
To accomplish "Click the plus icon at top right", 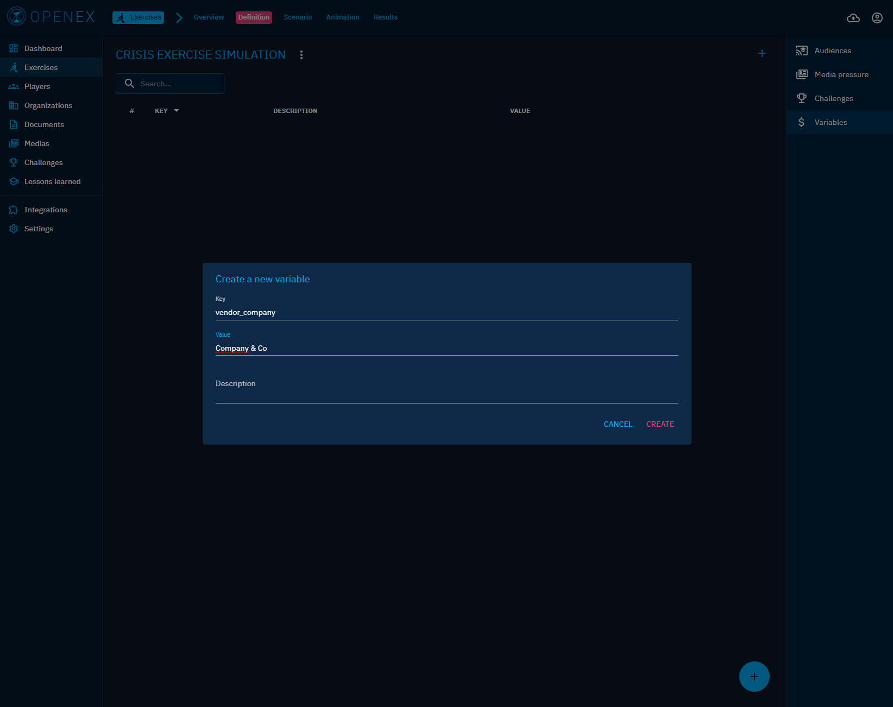I will pyautogui.click(x=762, y=53).
